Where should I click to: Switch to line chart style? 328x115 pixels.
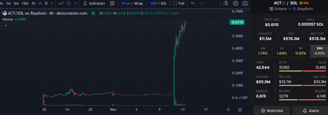(x=61, y=3)
